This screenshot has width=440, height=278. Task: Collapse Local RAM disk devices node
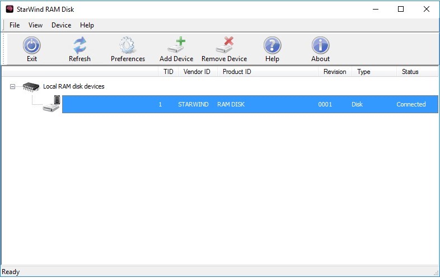pos(12,86)
